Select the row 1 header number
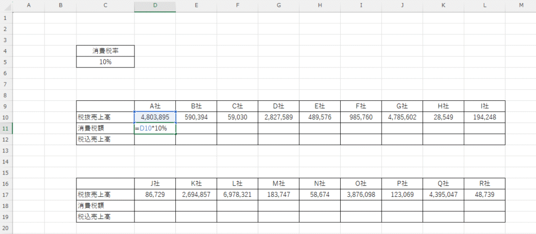The width and height of the screenshot is (536, 234). (6, 18)
